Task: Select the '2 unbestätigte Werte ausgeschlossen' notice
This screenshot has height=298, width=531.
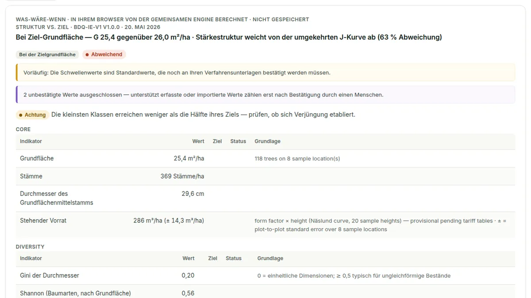Action: click(x=265, y=95)
